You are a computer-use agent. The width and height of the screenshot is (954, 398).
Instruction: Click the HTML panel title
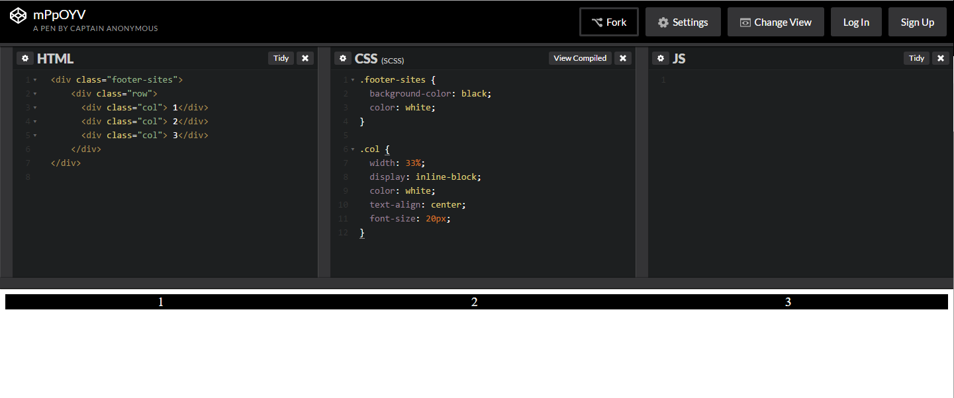[x=56, y=59]
